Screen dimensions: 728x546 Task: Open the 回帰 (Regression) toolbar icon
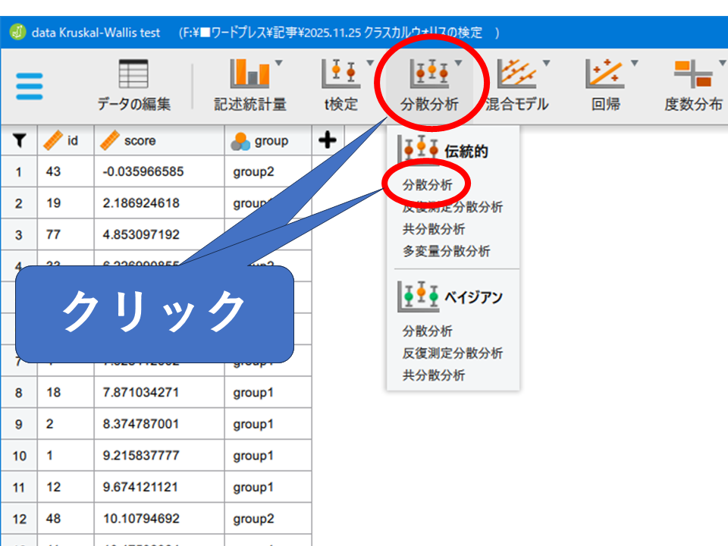click(606, 85)
